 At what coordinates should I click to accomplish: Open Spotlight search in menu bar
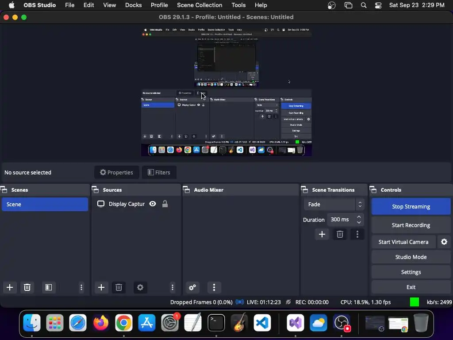[364, 5]
